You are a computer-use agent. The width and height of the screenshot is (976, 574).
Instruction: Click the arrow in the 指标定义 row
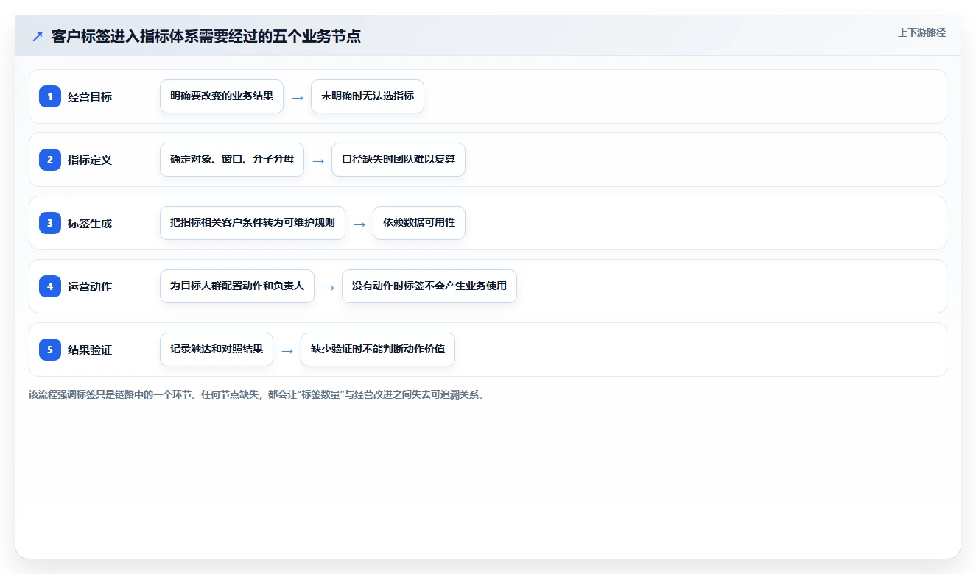(x=318, y=160)
